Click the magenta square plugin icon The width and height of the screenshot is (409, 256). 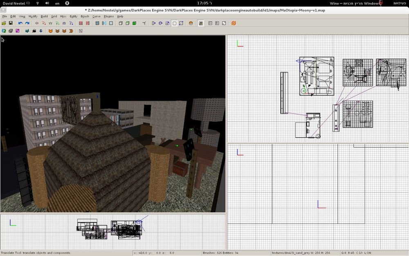pos(18,31)
